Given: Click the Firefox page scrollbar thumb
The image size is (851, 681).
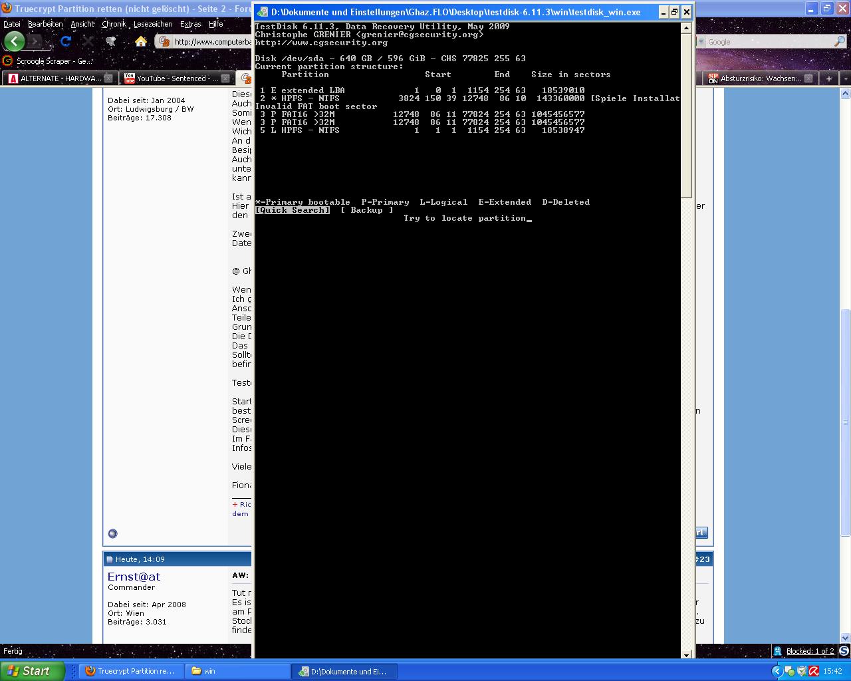Looking at the screenshot, I should tap(845, 423).
